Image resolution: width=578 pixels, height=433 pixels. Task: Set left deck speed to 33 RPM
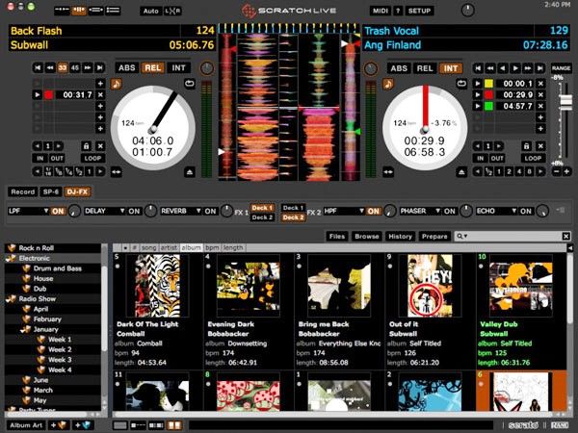pos(63,67)
